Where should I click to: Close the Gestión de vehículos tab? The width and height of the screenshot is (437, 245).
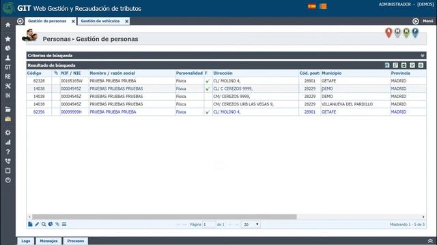(126, 21)
